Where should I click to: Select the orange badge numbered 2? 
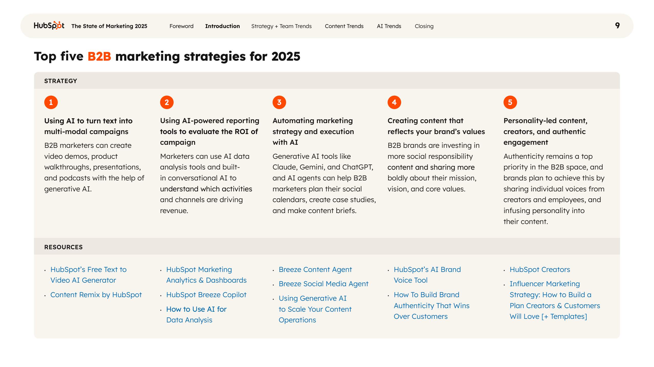[x=167, y=102]
